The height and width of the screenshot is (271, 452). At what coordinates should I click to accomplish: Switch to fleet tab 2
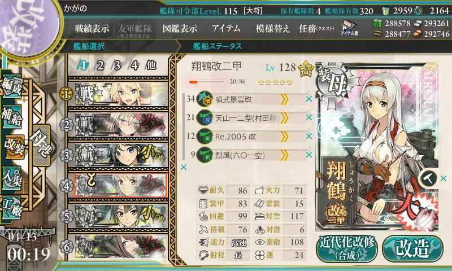[x=100, y=65]
